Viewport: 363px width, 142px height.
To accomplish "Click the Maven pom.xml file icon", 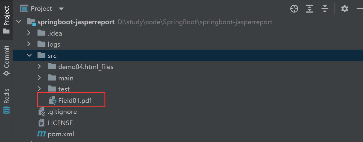I will click(x=41, y=134).
